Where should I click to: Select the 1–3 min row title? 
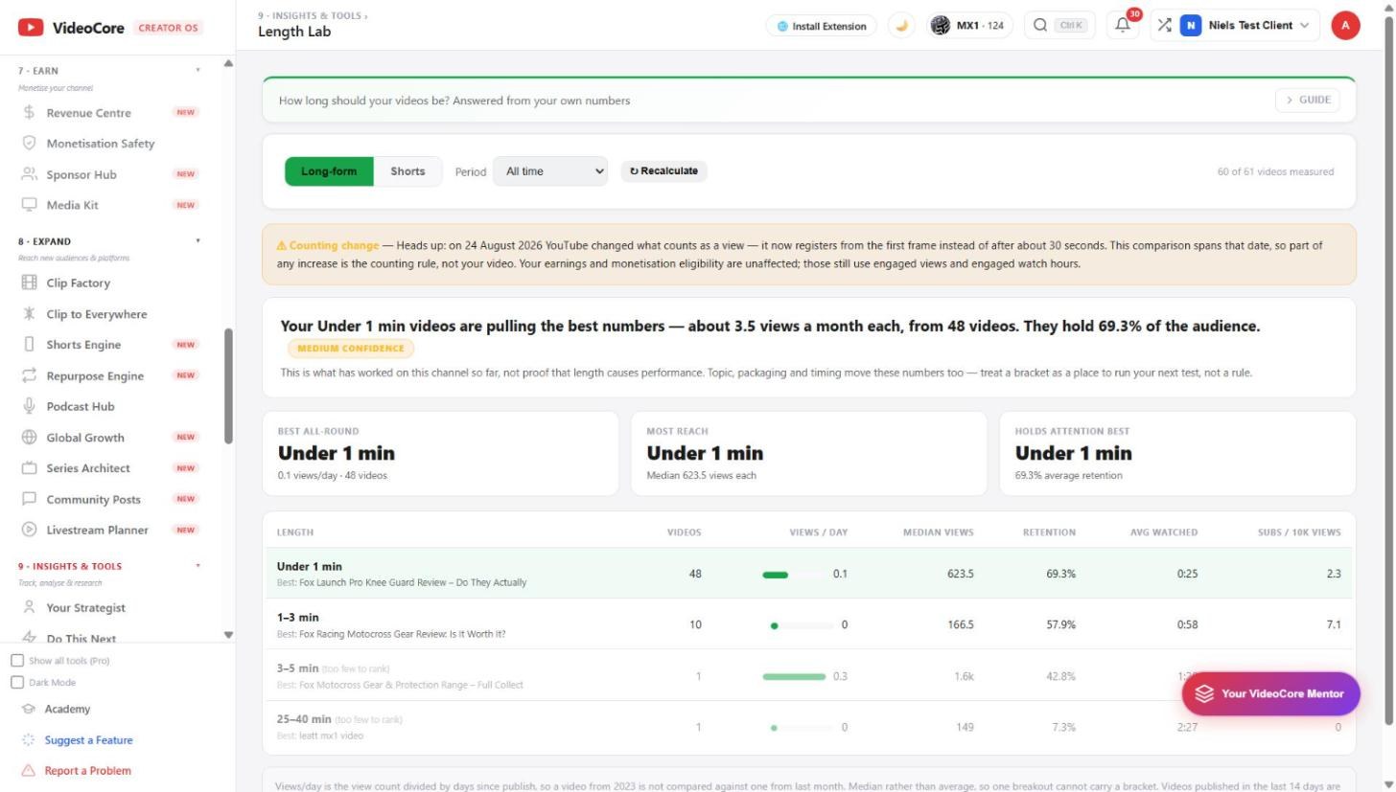(x=298, y=618)
